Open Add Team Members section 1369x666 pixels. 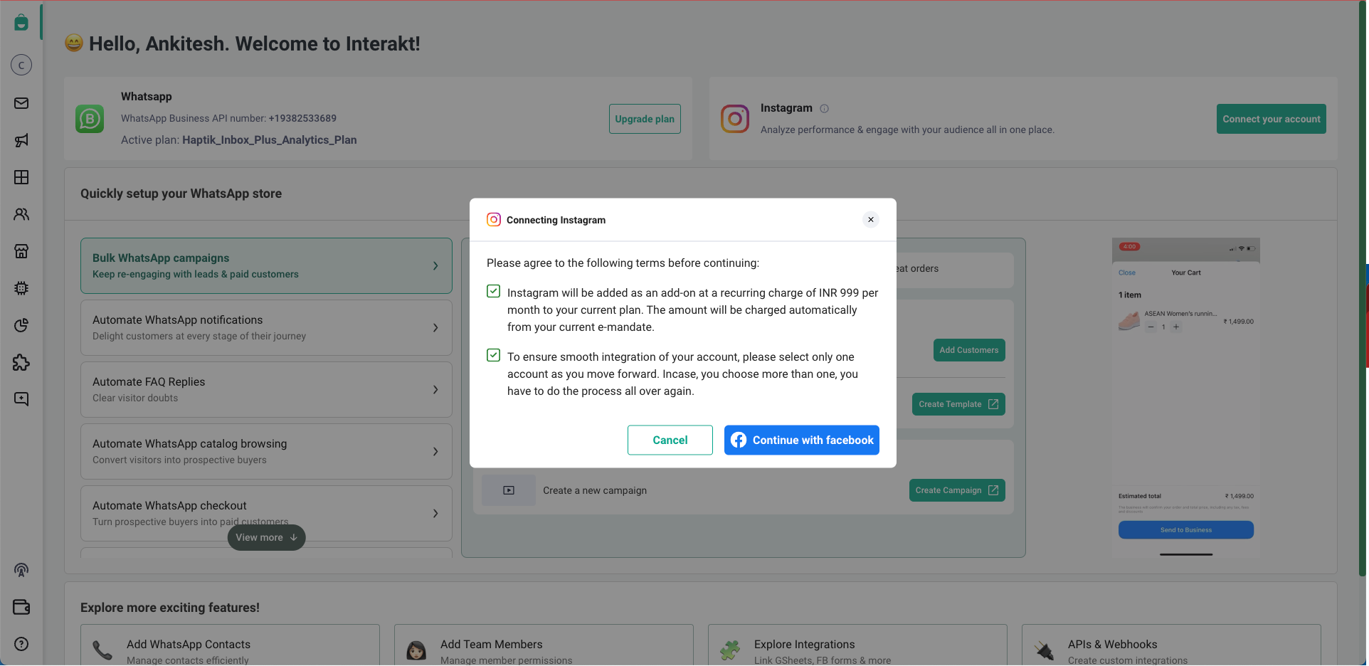click(x=491, y=644)
